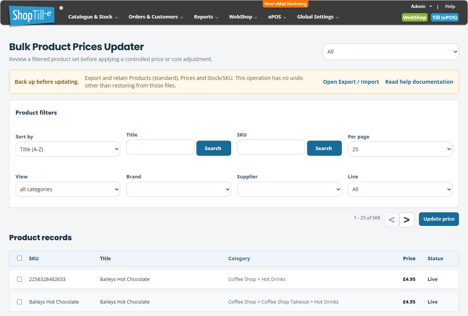Image resolution: width=468 pixels, height=316 pixels.
Task: Open the View all categories dropdown
Action: tap(68, 189)
